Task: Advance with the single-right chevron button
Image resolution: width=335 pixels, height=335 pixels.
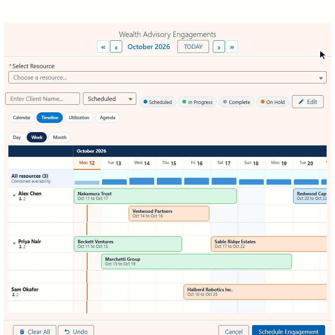Action: [219, 46]
